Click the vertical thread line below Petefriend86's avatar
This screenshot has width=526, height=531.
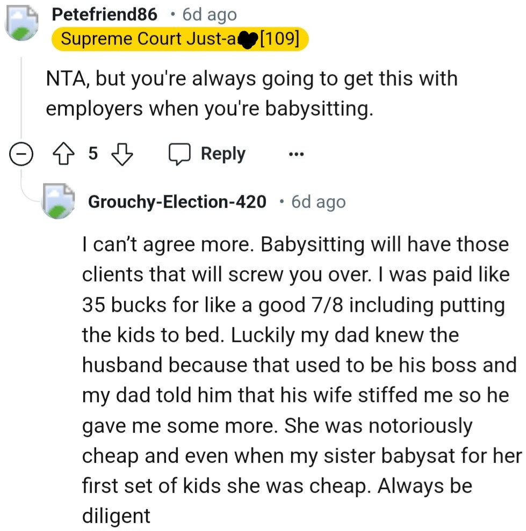[21, 97]
